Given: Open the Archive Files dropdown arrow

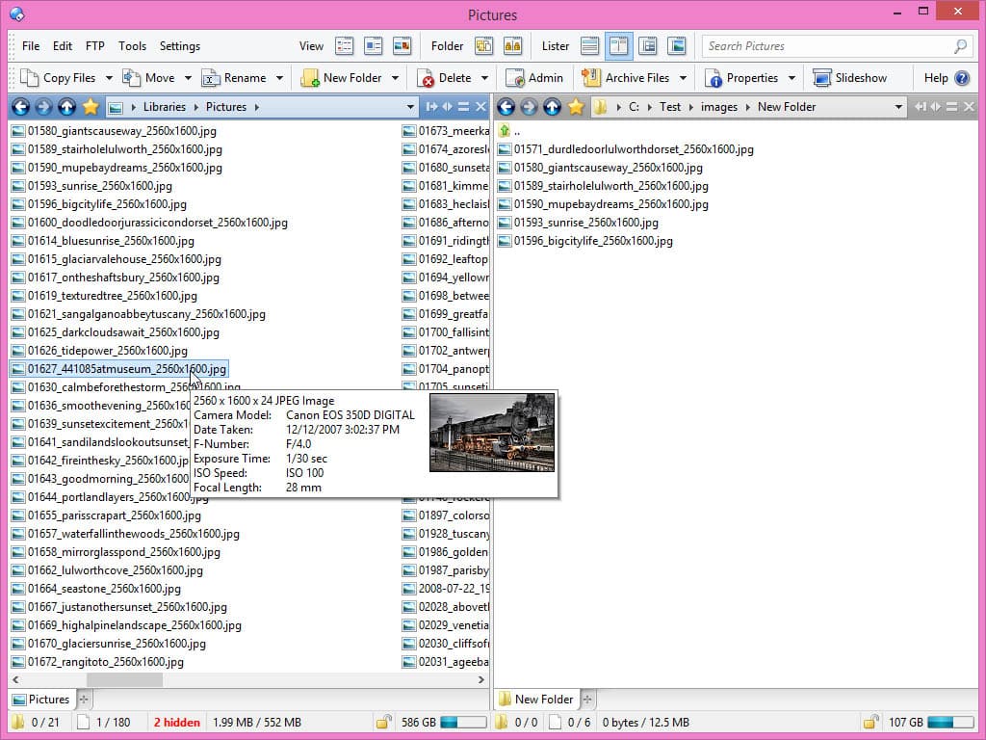Looking at the screenshot, I should click(x=683, y=78).
